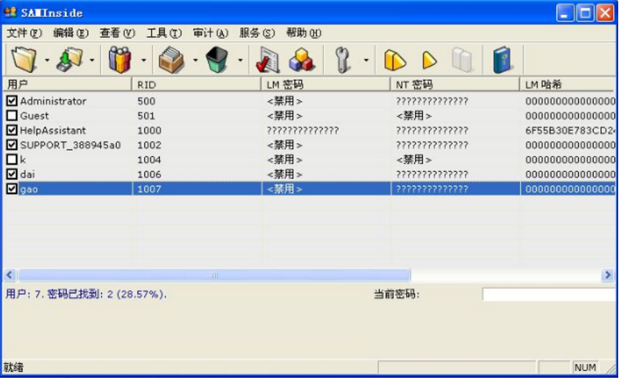
Task: Click the users group icon in toolbar
Action: tap(119, 60)
